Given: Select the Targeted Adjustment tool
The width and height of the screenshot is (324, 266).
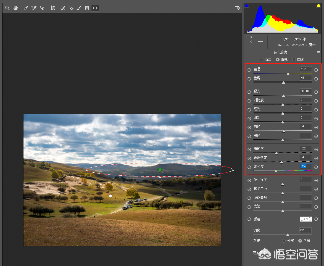Looking at the screenshot, I should click(42, 8).
